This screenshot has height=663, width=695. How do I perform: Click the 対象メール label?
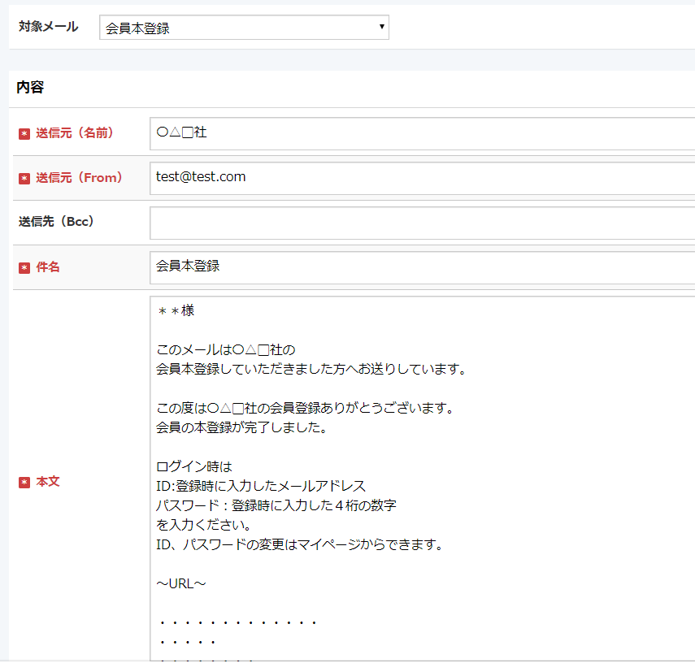coord(48,27)
